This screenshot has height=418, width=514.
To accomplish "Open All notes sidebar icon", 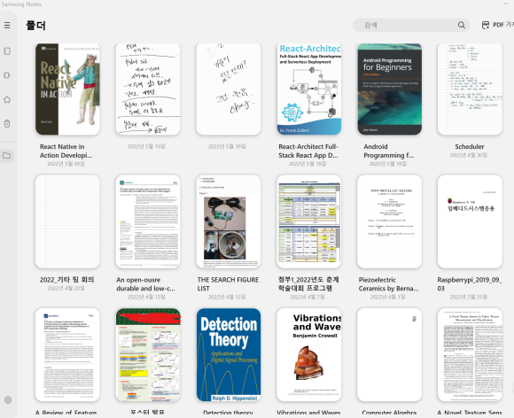I will tap(7, 51).
